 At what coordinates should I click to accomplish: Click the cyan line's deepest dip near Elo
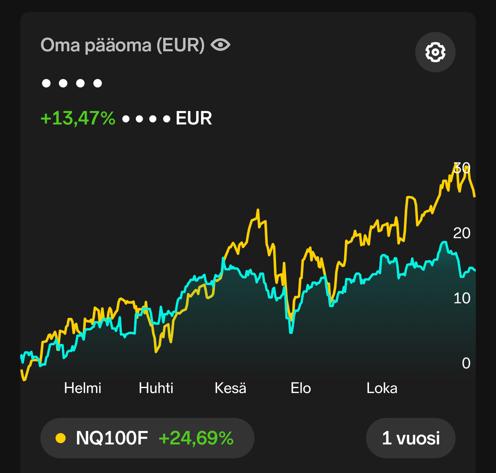pyautogui.click(x=291, y=331)
